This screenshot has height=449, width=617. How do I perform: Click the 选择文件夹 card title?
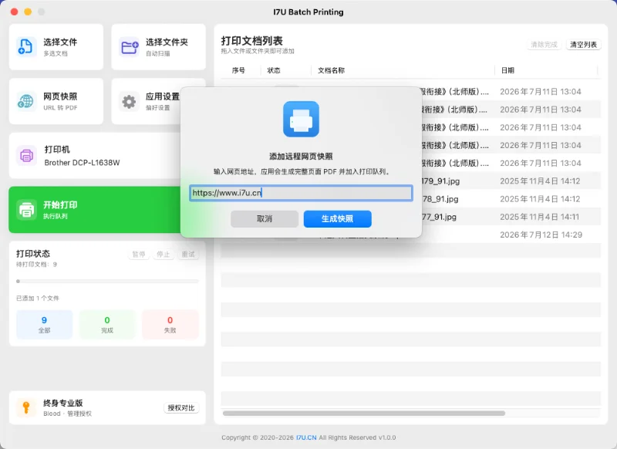pos(167,42)
